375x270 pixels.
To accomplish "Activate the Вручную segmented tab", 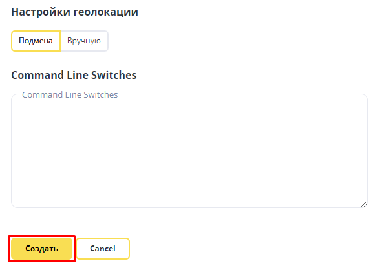I will coord(84,41).
